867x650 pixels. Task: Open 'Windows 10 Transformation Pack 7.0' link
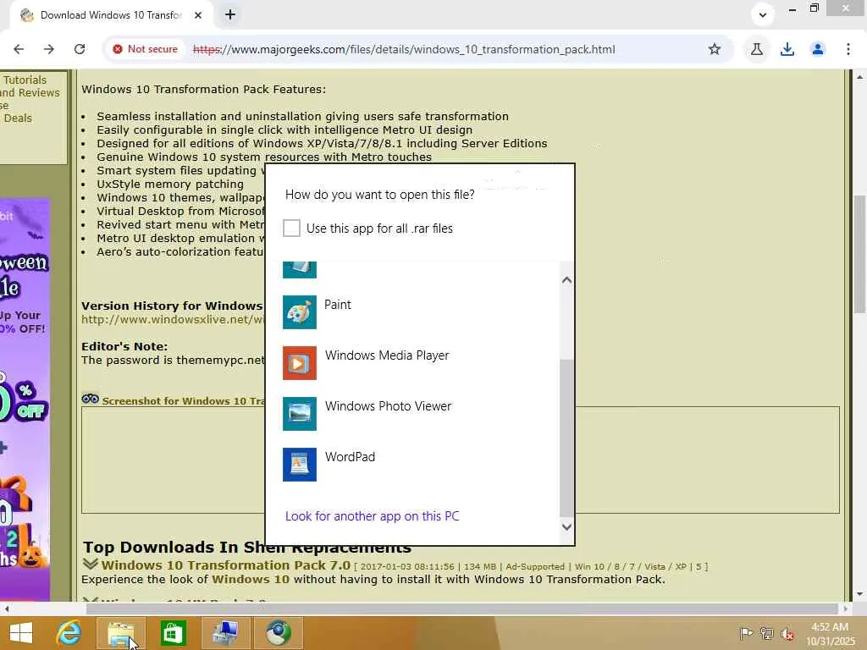[225, 565]
